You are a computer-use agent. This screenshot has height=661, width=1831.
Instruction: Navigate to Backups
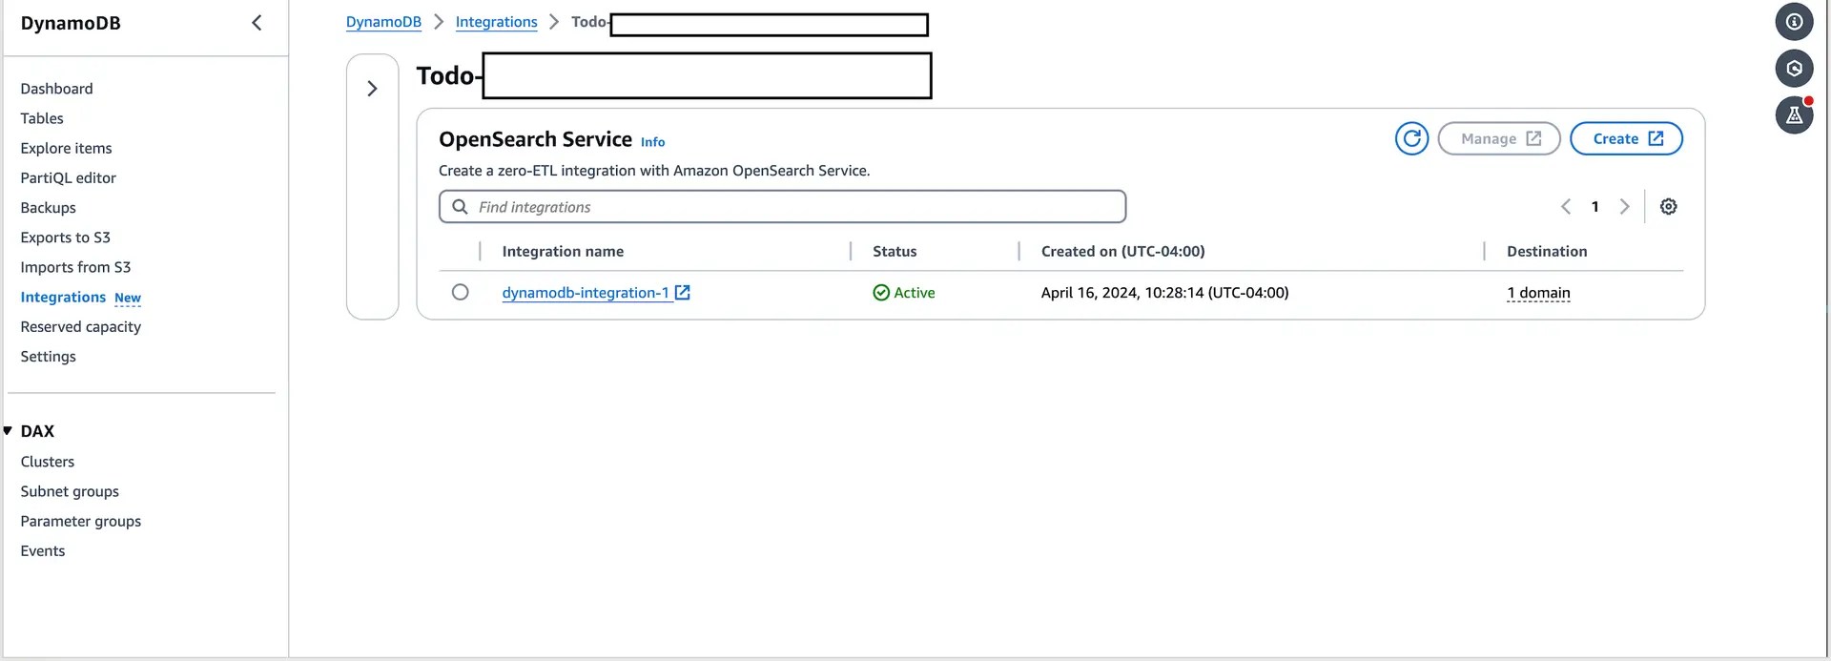(48, 208)
